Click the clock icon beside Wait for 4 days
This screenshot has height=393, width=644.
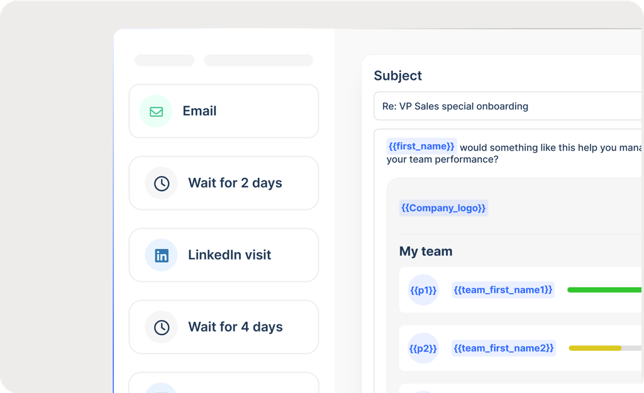point(162,327)
